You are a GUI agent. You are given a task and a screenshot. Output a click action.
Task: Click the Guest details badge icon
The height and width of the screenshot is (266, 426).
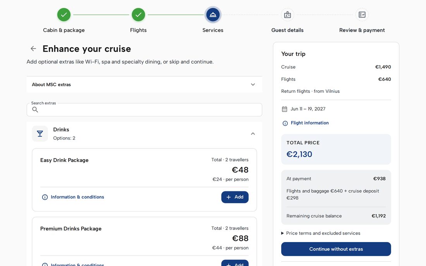click(x=287, y=15)
